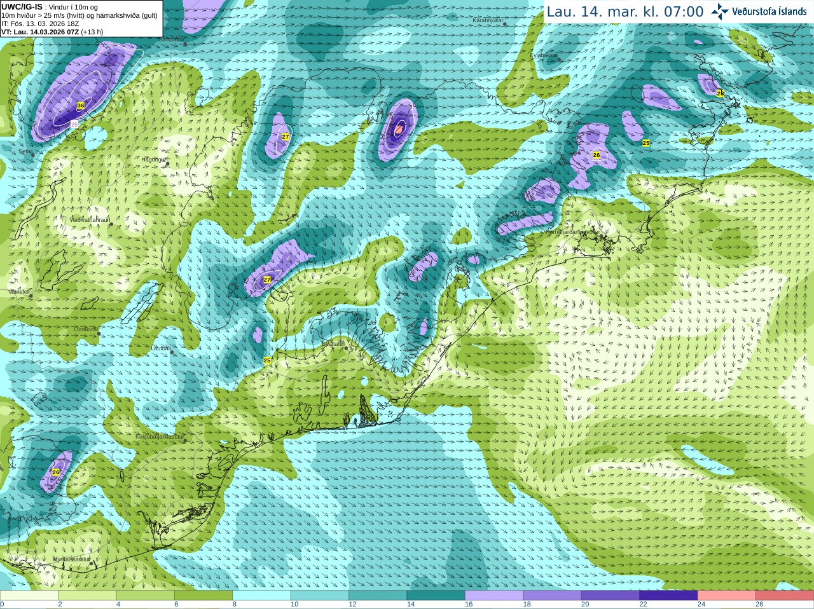The image size is (814, 609).
Task: Click the Mýrdalssandur station label
Action: (71, 559)
